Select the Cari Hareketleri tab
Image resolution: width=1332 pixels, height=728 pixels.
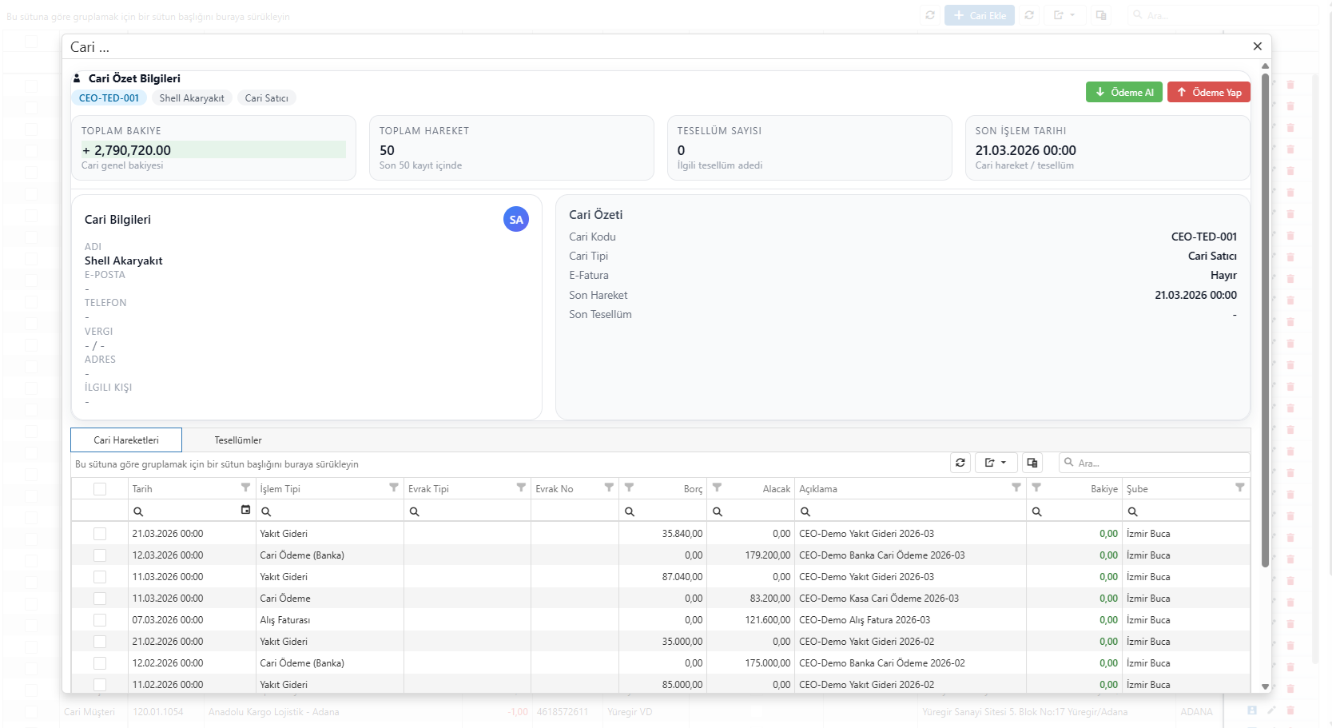[x=126, y=440]
